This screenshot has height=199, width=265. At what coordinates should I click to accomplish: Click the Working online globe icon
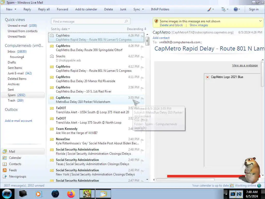(x=259, y=186)
